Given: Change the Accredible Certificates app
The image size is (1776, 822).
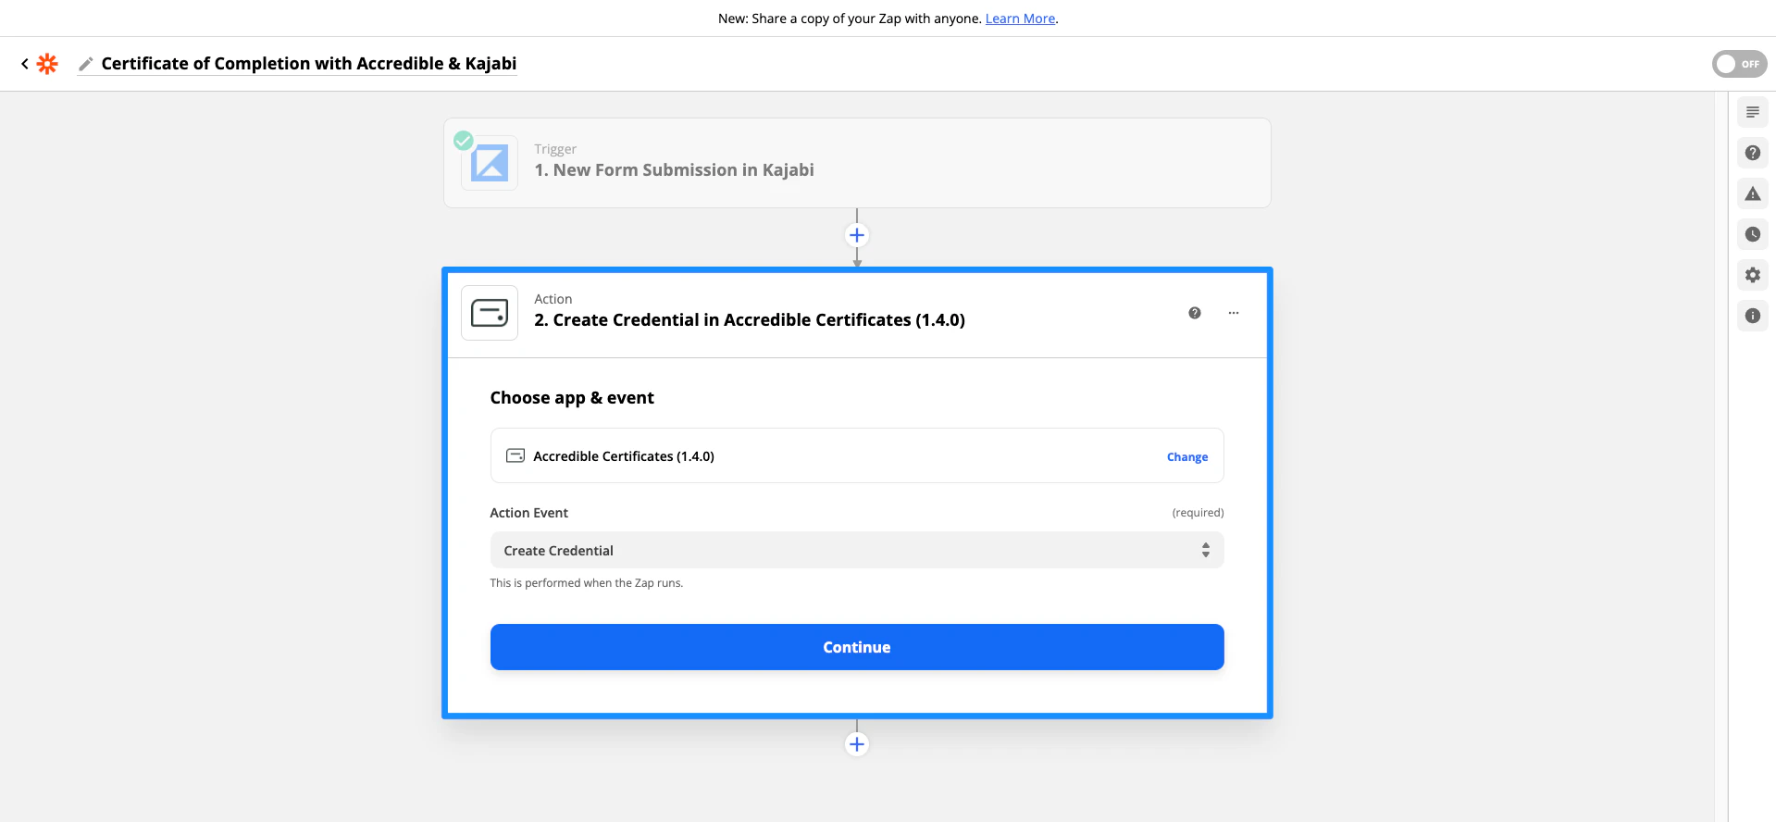Looking at the screenshot, I should click(x=1187, y=457).
